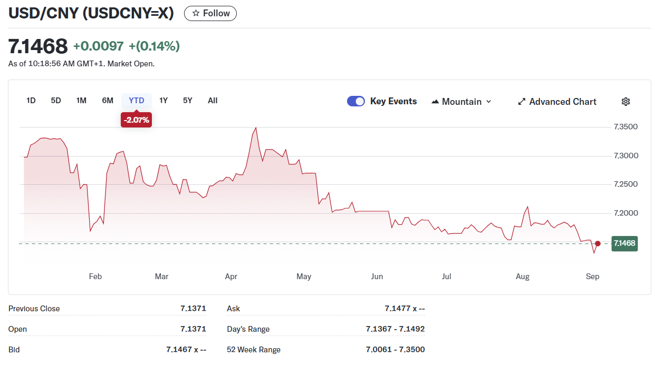The image size is (655, 365).
Task: Click the Mountain chart type icon
Action: (435, 102)
